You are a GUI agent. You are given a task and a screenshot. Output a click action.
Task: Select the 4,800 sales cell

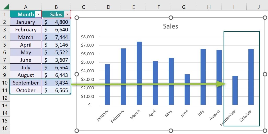coord(56,22)
